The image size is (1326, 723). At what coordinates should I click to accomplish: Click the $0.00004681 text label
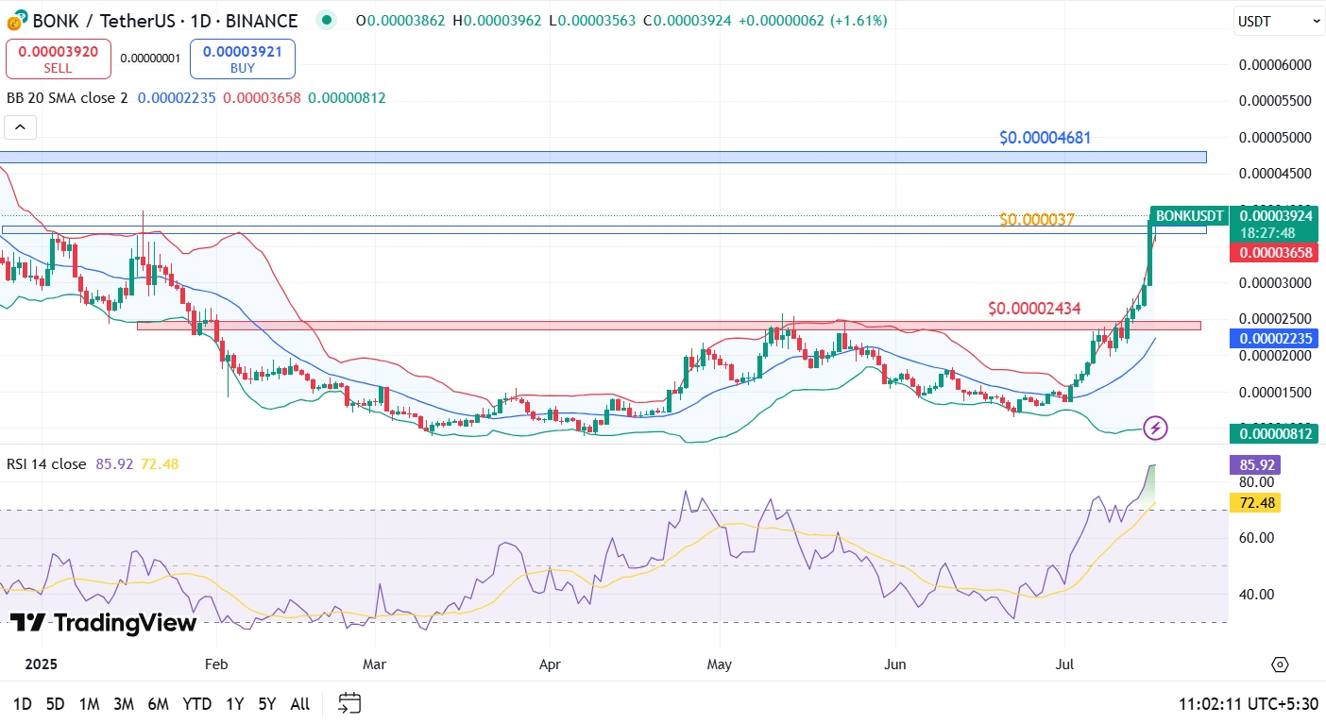[x=1045, y=138]
